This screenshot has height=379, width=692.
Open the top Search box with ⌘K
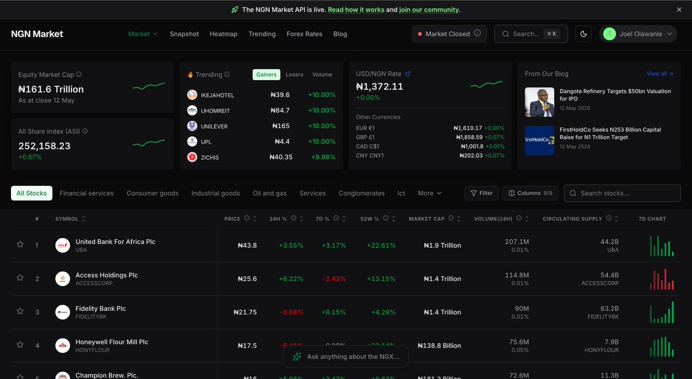tap(531, 34)
